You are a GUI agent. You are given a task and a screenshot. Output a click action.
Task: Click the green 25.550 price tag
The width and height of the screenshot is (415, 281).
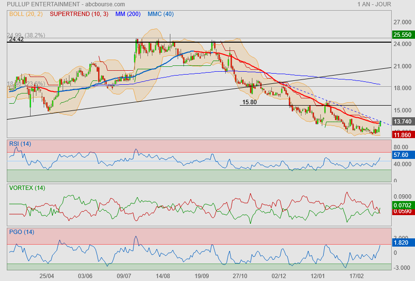click(x=402, y=35)
